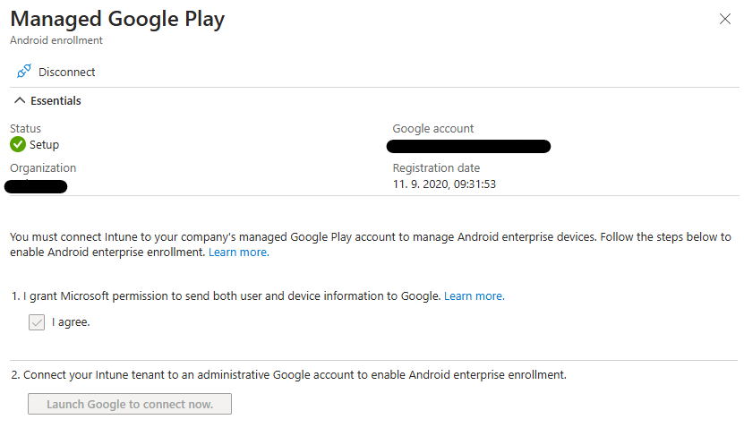The image size is (744, 428).
Task: Click the Android enrollment subtitle
Action: pos(56,40)
